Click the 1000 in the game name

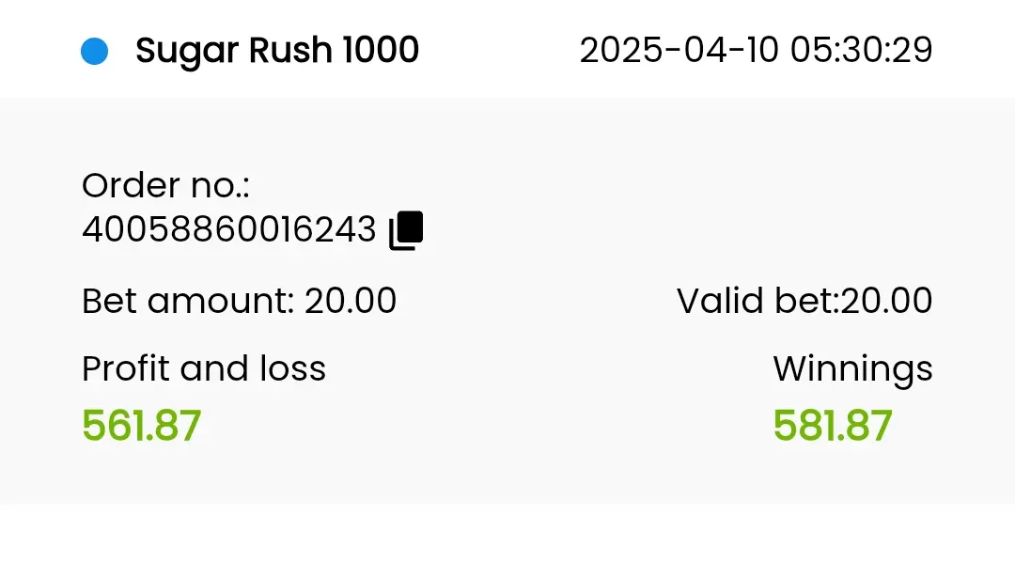[381, 50]
